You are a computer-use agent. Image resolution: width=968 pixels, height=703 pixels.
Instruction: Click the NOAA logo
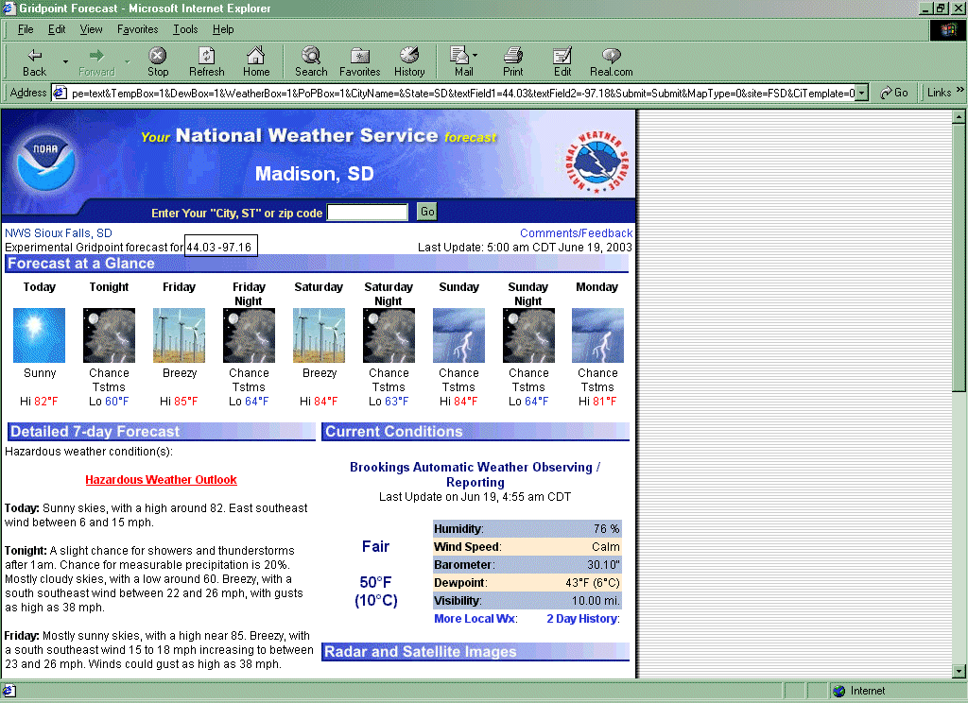pos(46,163)
